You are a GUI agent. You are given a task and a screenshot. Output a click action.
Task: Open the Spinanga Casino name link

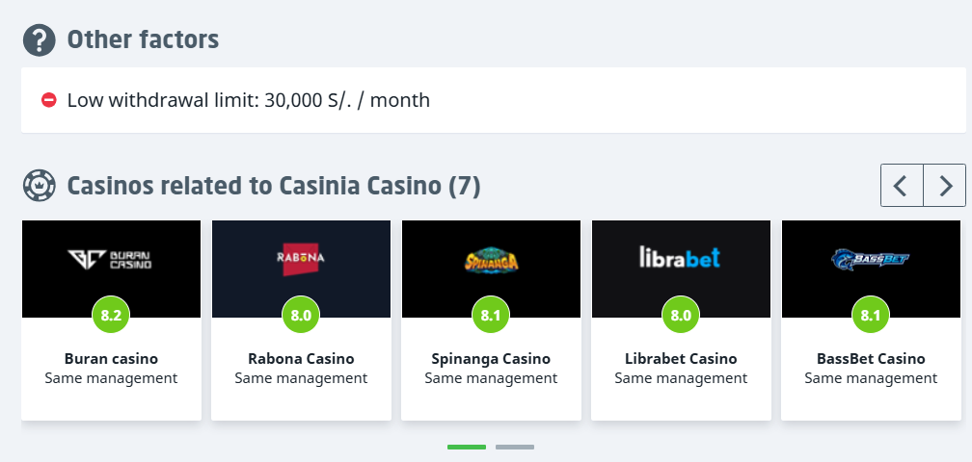491,359
